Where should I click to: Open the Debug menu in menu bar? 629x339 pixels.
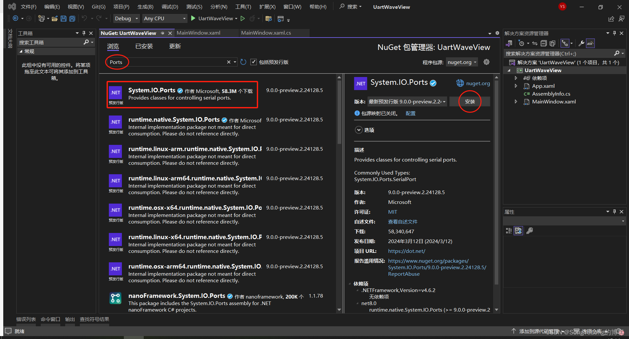point(170,7)
